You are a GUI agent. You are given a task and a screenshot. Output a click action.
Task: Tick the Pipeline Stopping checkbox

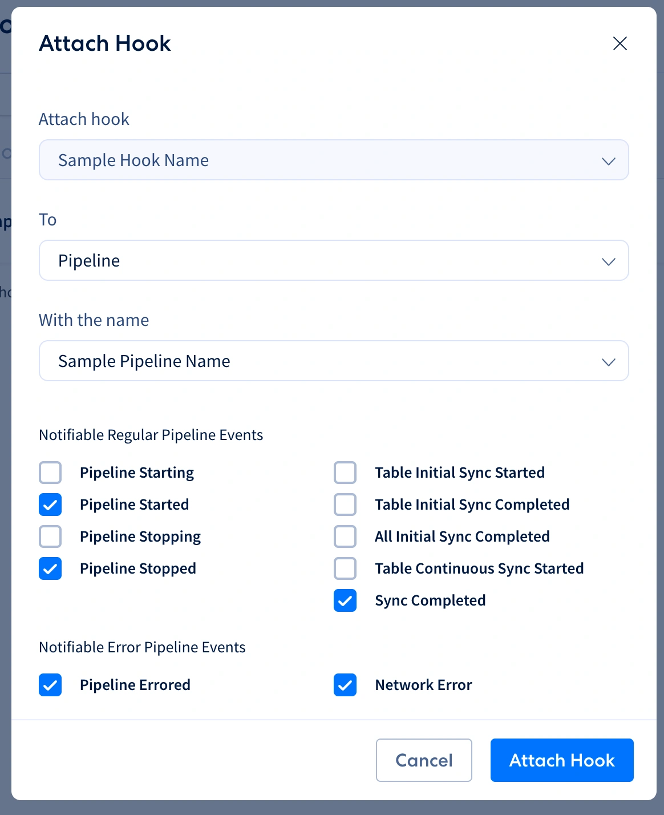[50, 536]
